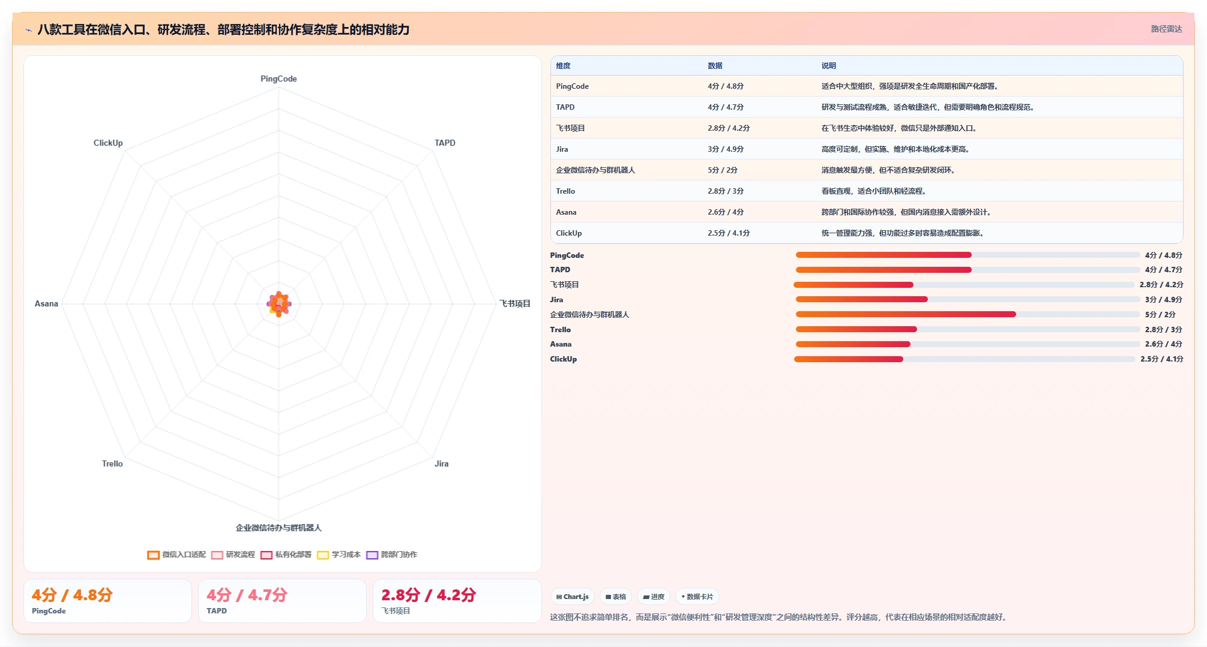Select the Jira table row name
This screenshot has width=1207, height=647.
coord(562,149)
